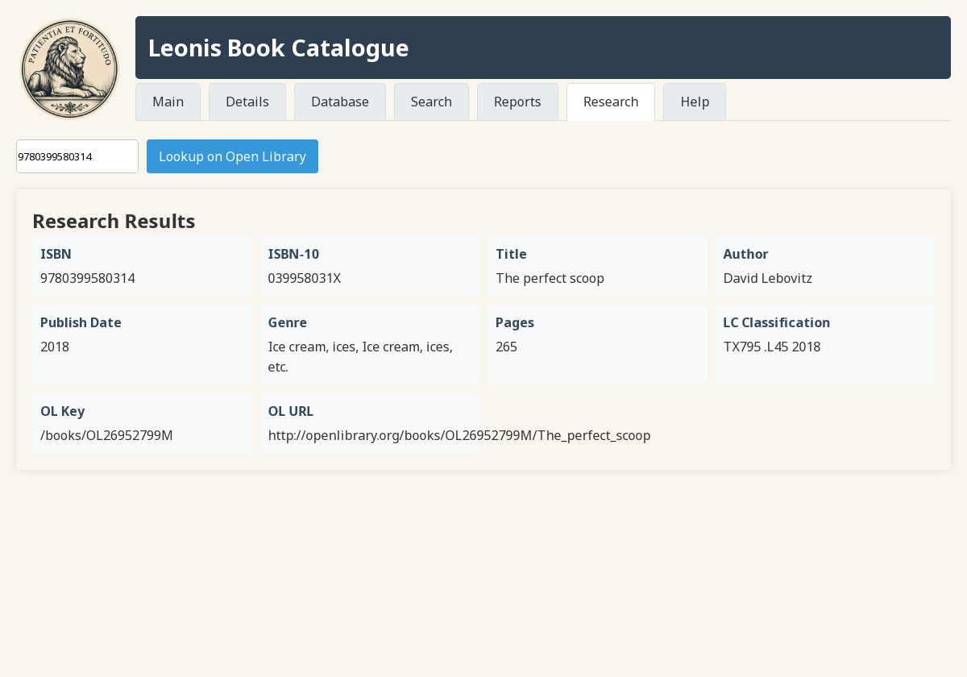Image resolution: width=967 pixels, height=677 pixels.
Task: Click the openlibrary.org book URL
Action: click(459, 435)
